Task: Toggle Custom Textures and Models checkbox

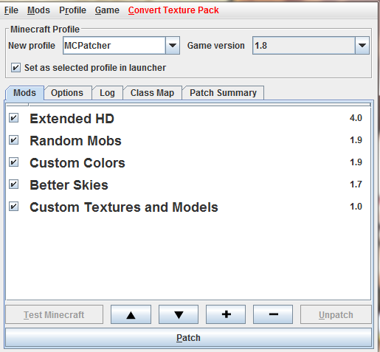Action: click(14, 207)
